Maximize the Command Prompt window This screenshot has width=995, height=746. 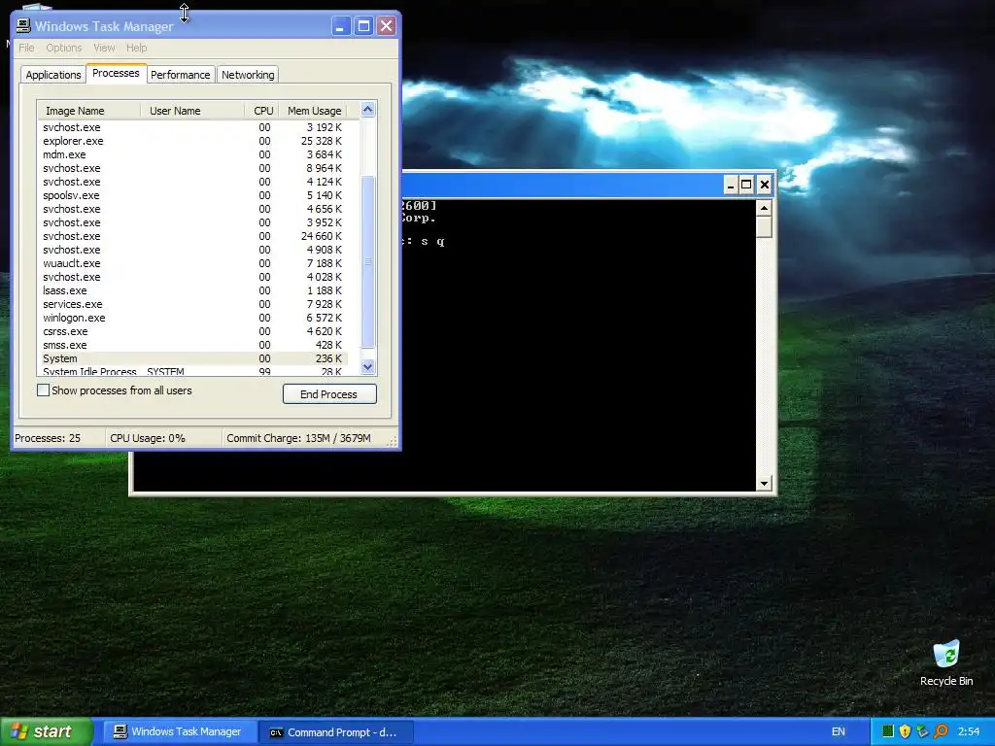tap(747, 185)
